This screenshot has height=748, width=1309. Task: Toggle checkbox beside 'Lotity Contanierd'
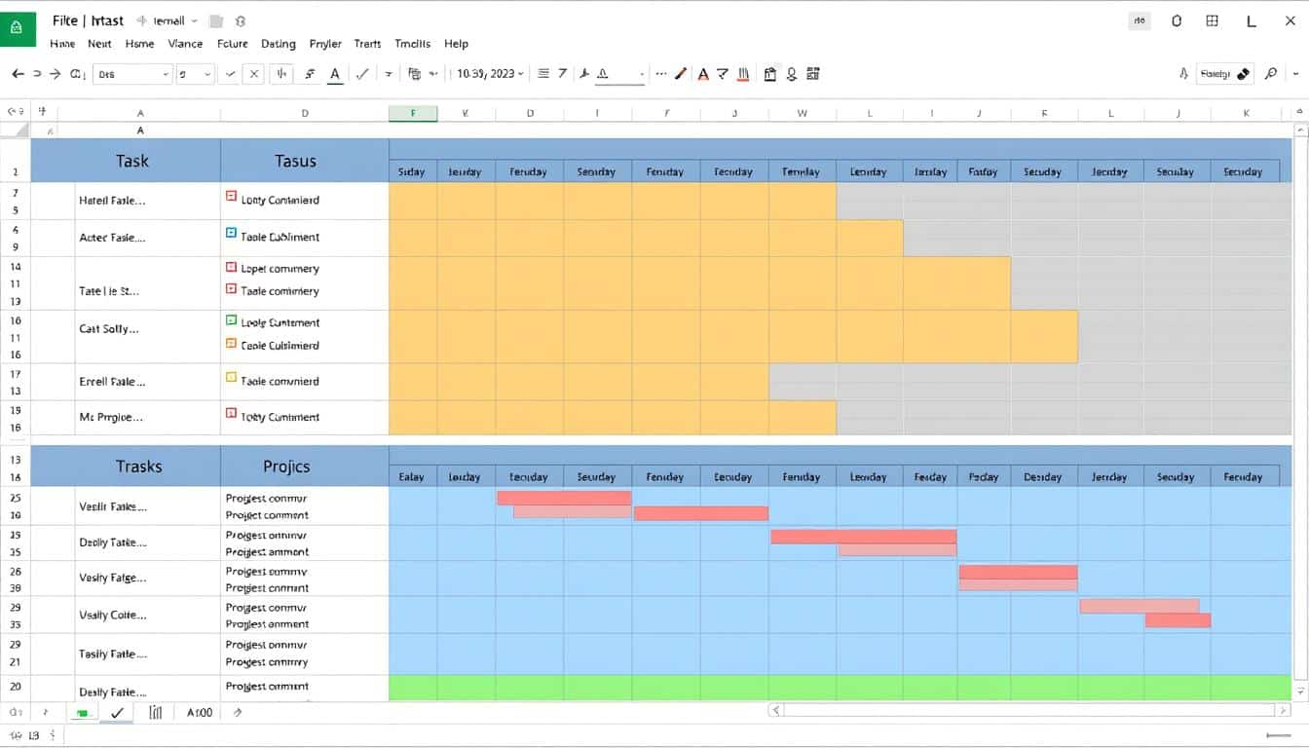coord(231,197)
